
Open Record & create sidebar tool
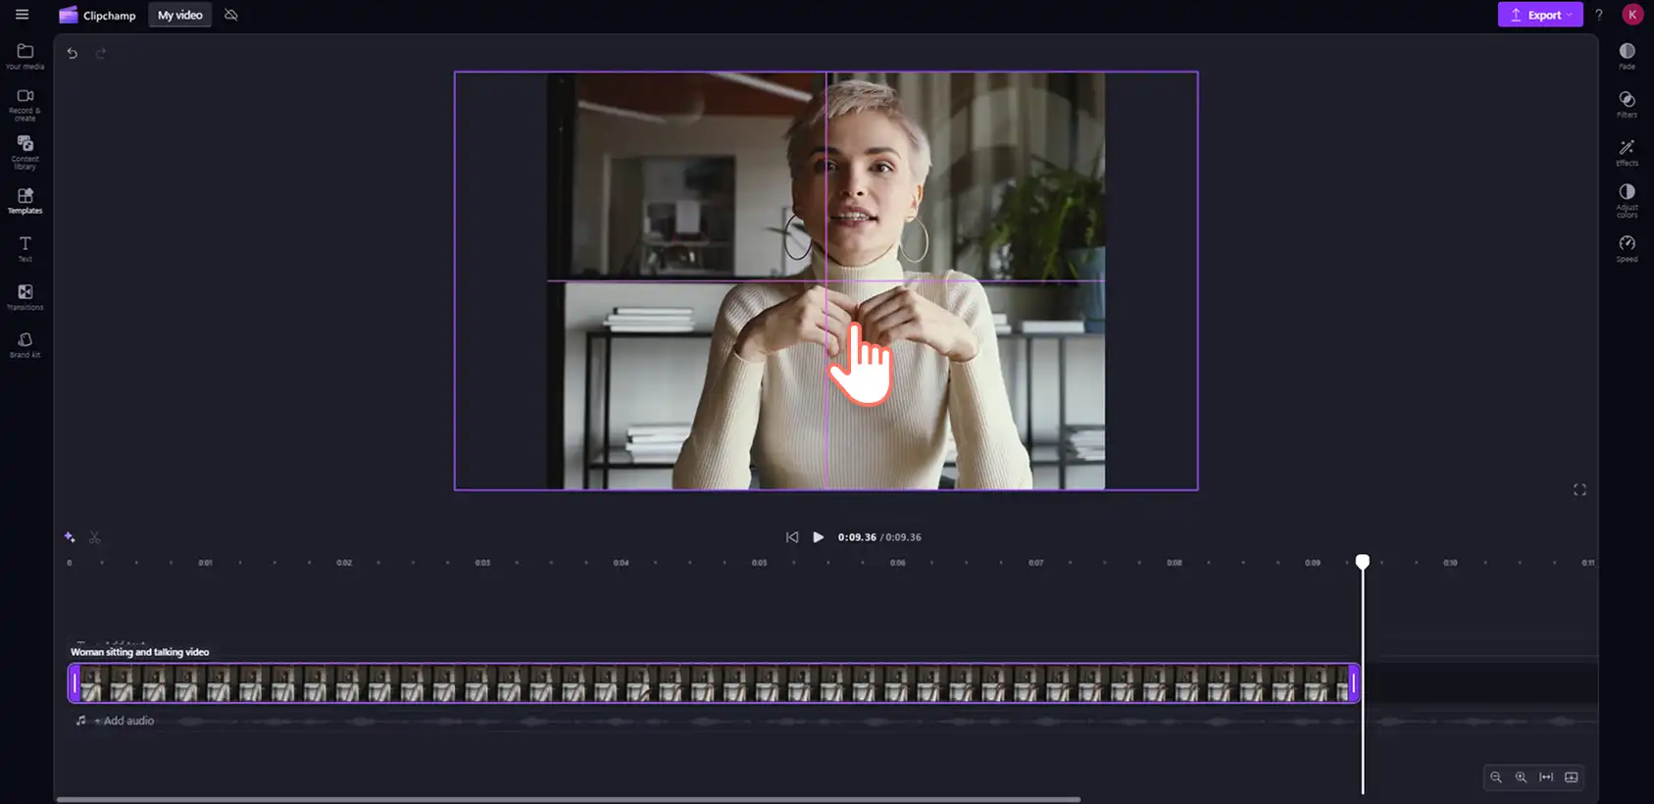coord(25,104)
